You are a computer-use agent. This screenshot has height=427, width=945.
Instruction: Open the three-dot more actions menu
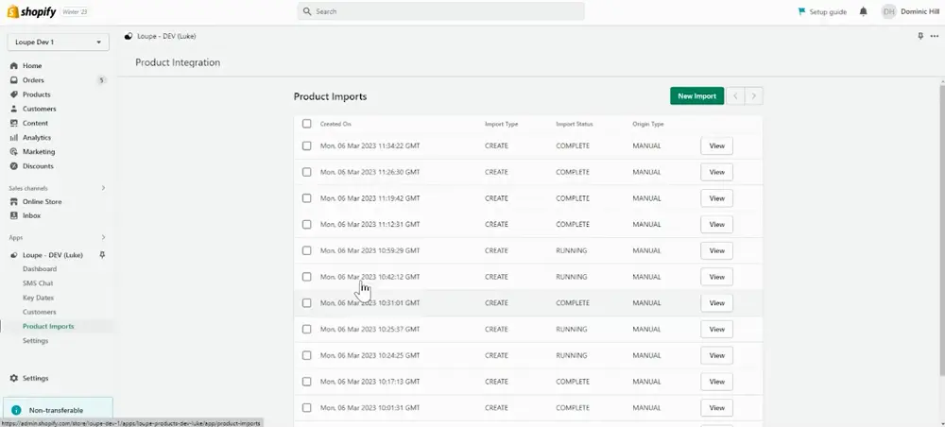click(x=935, y=36)
